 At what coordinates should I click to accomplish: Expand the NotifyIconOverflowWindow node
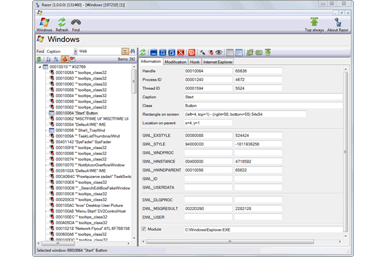pyautogui.click(x=46, y=165)
